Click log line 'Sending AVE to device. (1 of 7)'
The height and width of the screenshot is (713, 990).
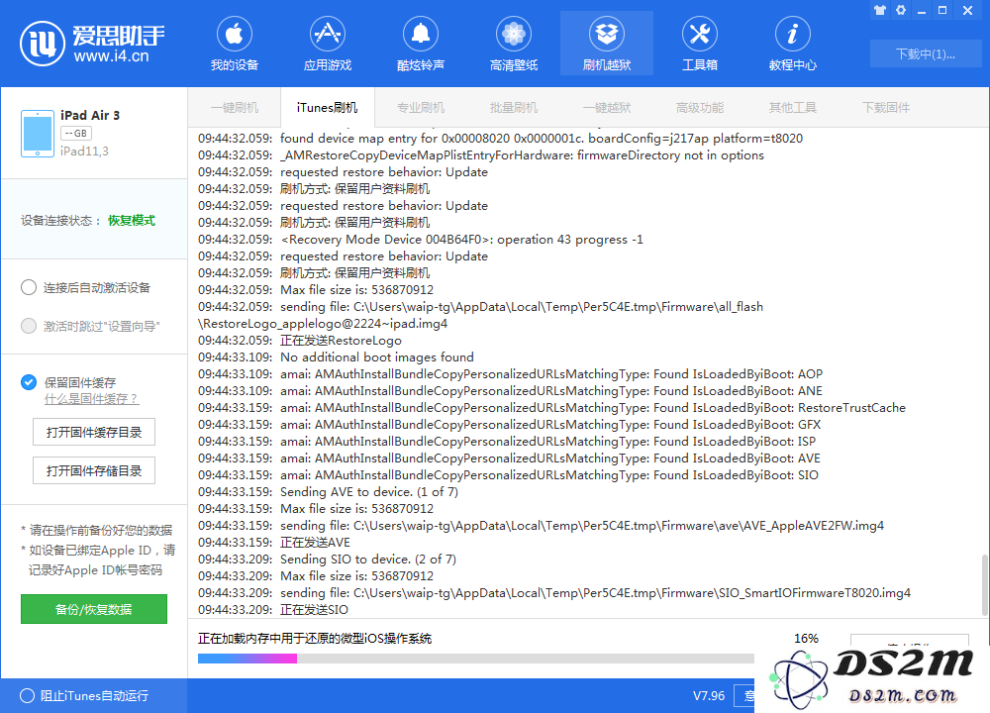pos(328,492)
